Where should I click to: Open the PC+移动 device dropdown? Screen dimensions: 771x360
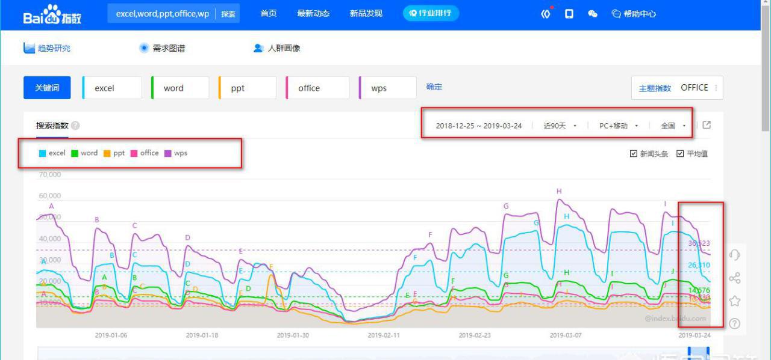point(619,126)
